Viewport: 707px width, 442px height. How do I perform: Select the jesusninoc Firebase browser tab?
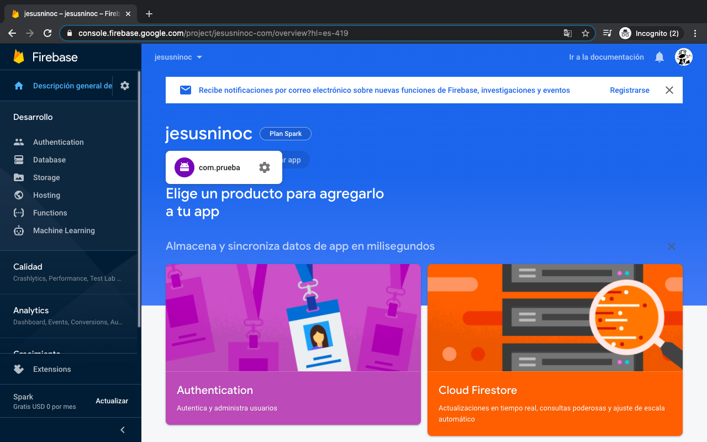click(x=71, y=14)
